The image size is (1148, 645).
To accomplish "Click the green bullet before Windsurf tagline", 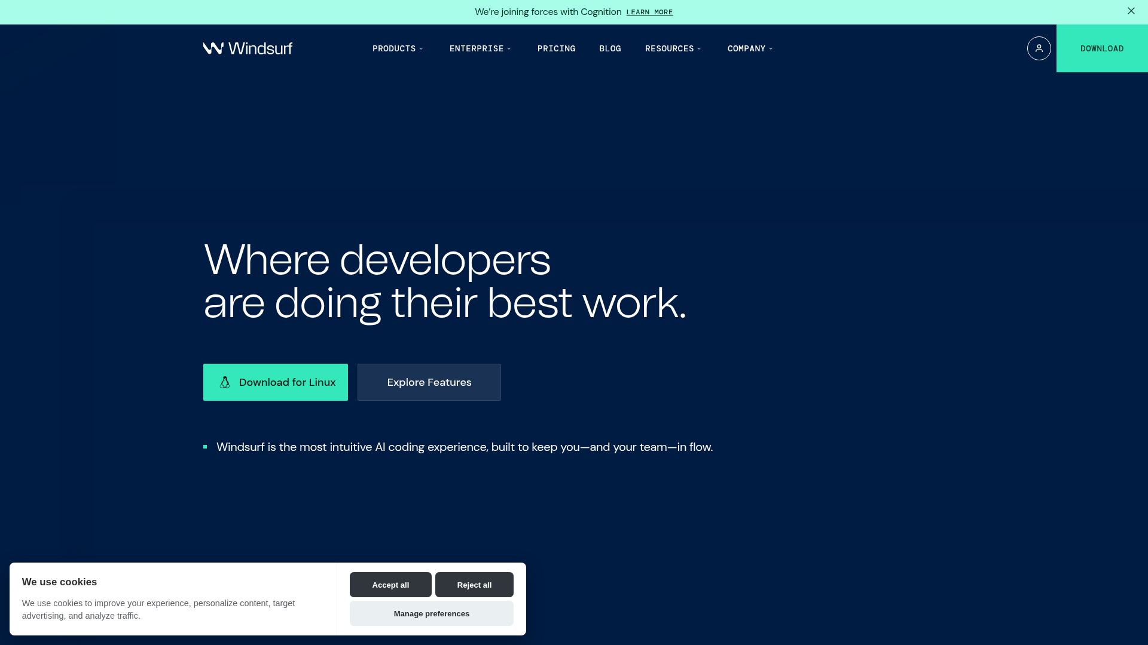I will click(205, 447).
